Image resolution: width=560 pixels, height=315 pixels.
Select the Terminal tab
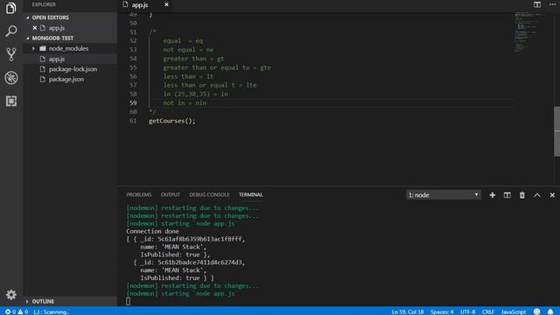(x=251, y=194)
